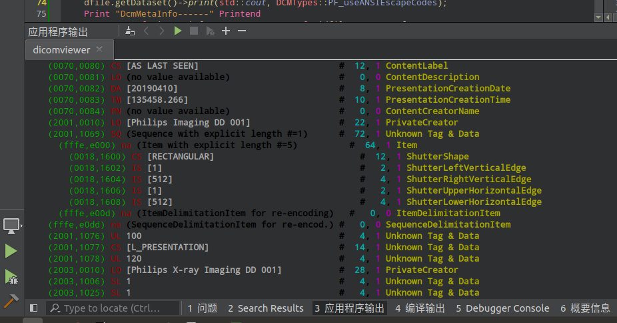Click the (fffe,e000) item tag
This screenshot has height=323, width=617.
(x=87, y=145)
